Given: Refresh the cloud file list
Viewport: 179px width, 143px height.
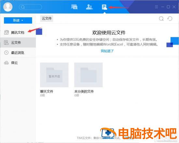Looking at the screenshot, I should pos(170,18).
